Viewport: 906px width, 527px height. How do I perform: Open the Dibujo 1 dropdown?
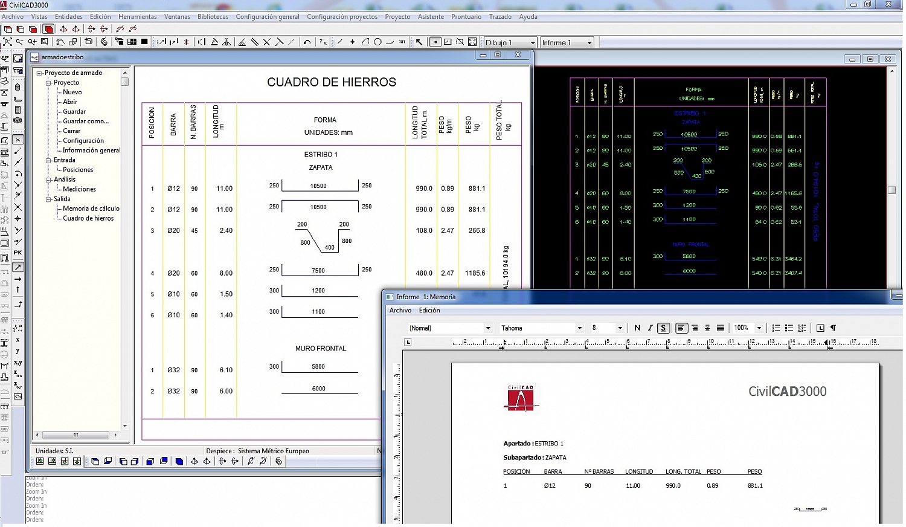tap(533, 43)
